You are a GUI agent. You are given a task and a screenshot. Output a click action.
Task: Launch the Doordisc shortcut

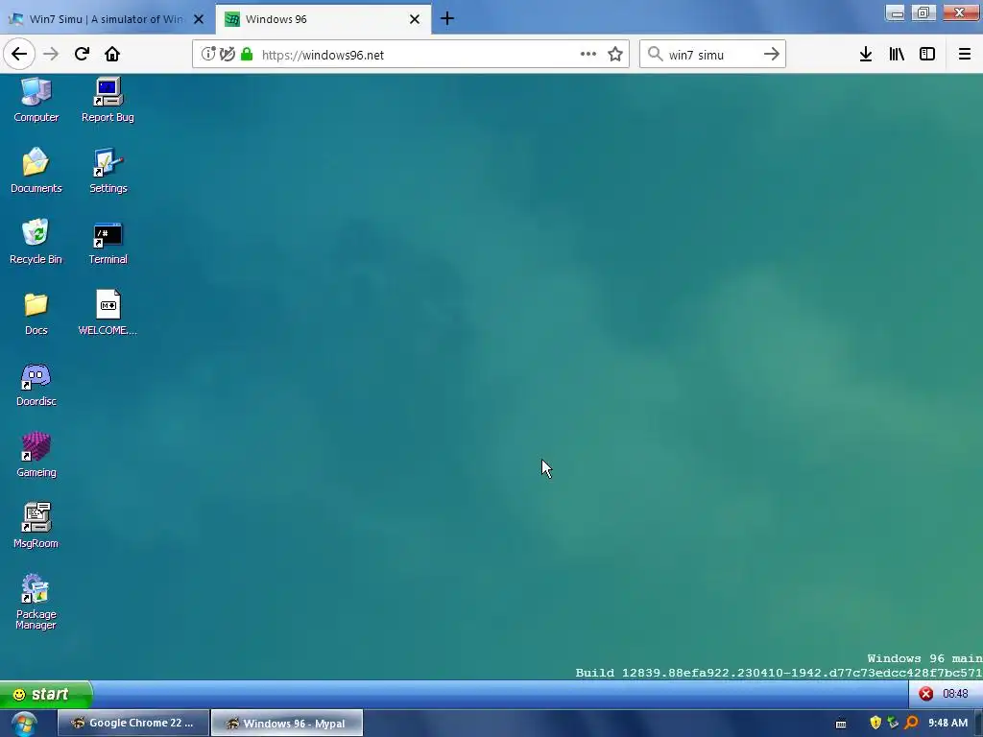(x=36, y=384)
